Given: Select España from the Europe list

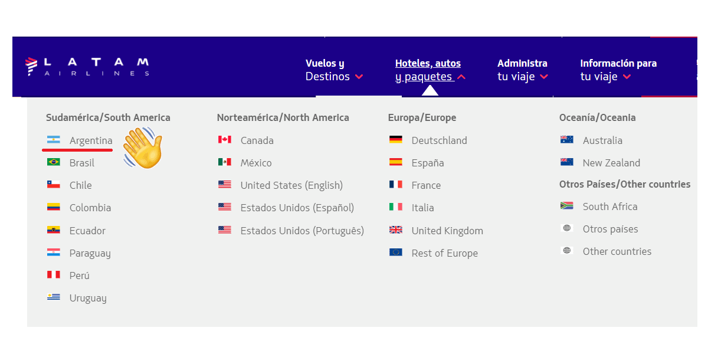Looking at the screenshot, I should click(428, 163).
